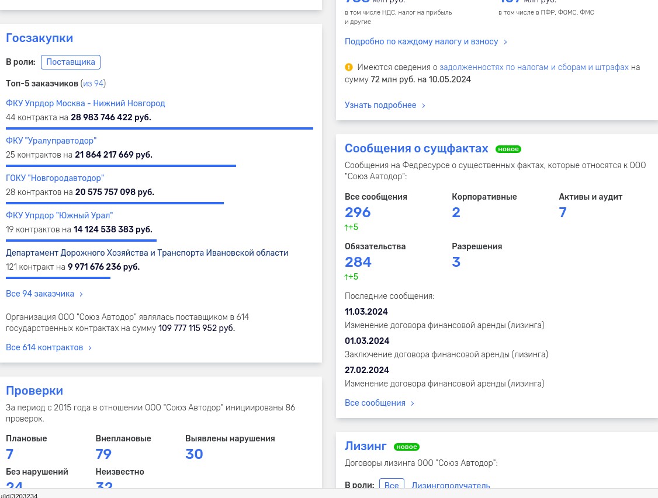Select 'Все' leasing role filter
This screenshot has height=498, width=658.
point(392,485)
